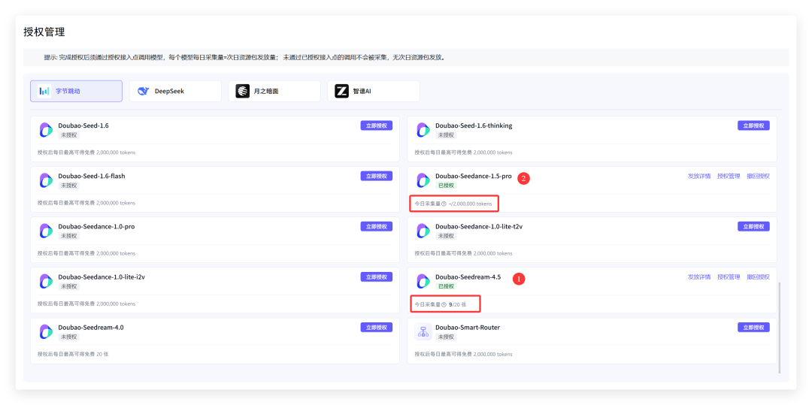The image size is (812, 405).
Task: Click 立即授权 for Doubao-Seedance-1.0-lite-t2v
Action: pos(753,226)
